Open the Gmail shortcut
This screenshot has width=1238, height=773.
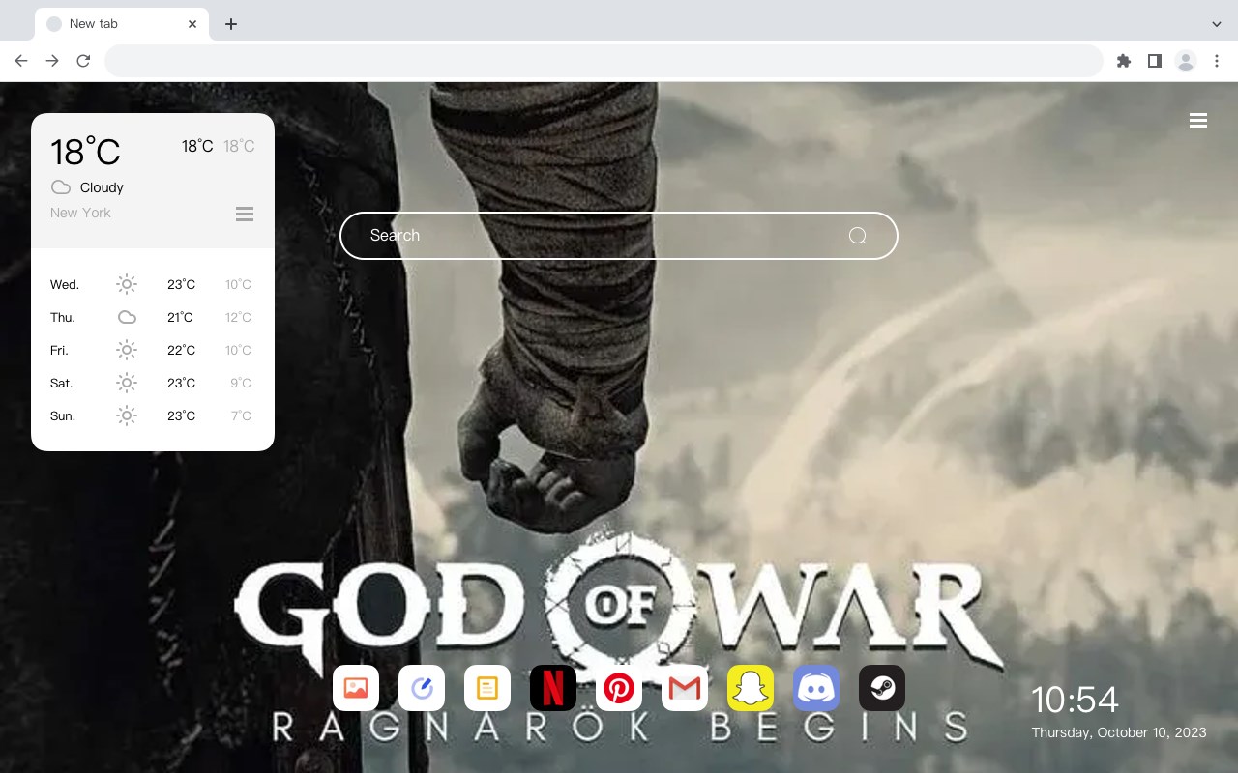(x=685, y=688)
